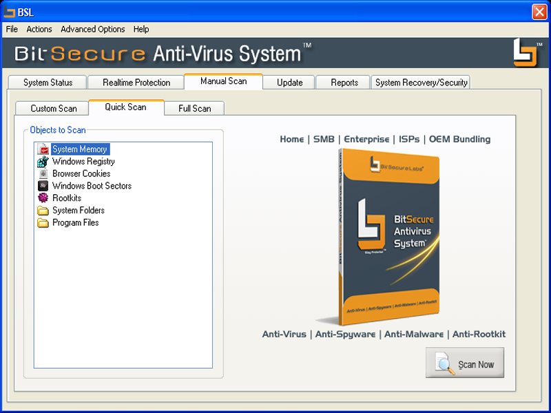This screenshot has height=413, width=551.
Task: Click the BitSecure logo in header
Action: [x=526, y=53]
